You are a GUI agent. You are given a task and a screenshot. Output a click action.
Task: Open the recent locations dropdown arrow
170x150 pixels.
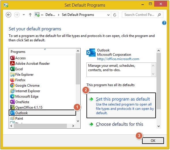[24, 15]
